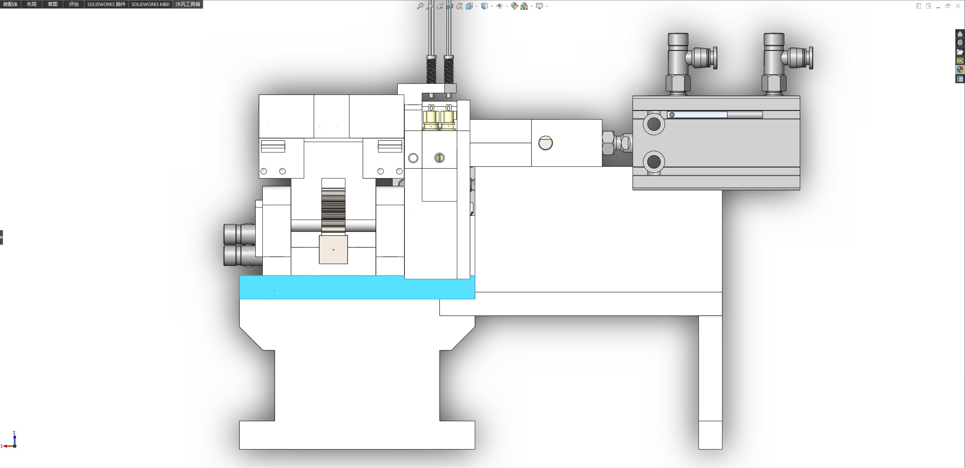Click the Zoom to Fit icon
The width and height of the screenshot is (965, 468).
coord(420,6)
